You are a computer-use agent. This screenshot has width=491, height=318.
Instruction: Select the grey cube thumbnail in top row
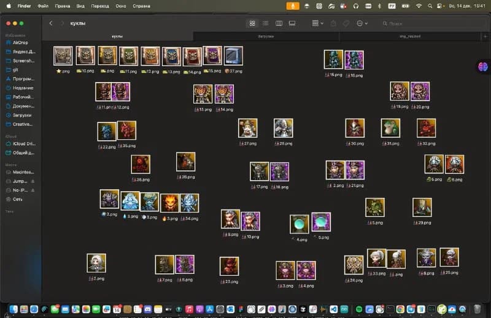pyautogui.click(x=234, y=56)
